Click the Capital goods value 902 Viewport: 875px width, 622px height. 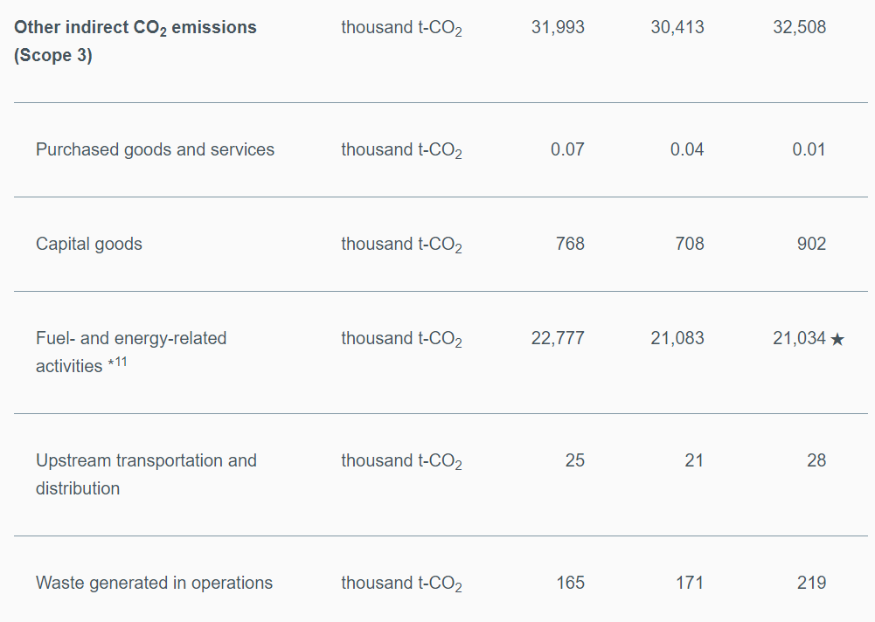tap(811, 244)
